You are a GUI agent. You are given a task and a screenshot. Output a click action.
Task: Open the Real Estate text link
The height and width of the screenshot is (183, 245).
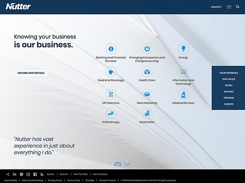coord(147,122)
